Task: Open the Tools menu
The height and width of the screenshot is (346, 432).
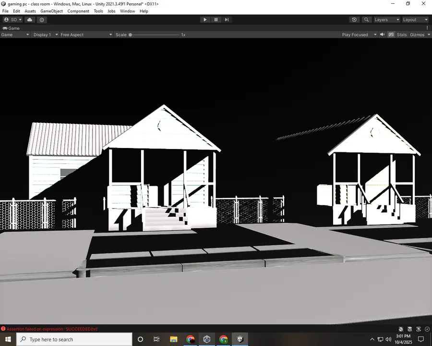Action: tap(98, 11)
